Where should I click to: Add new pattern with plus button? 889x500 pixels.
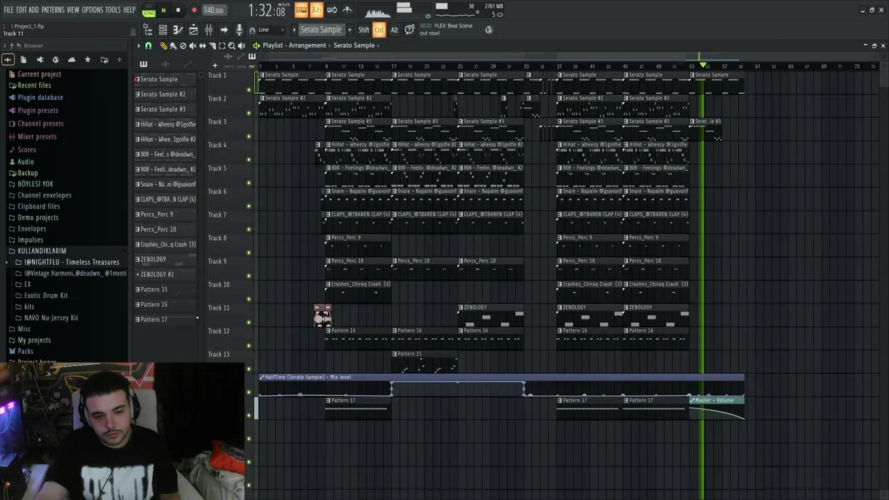tap(349, 30)
